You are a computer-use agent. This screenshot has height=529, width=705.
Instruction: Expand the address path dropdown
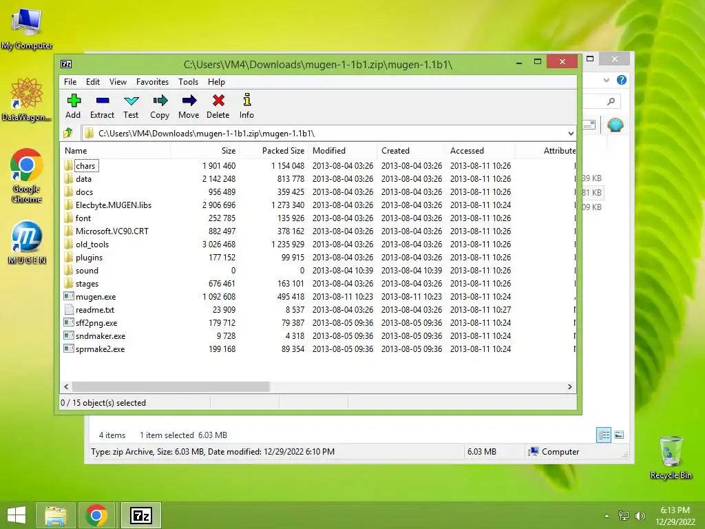pyautogui.click(x=571, y=133)
